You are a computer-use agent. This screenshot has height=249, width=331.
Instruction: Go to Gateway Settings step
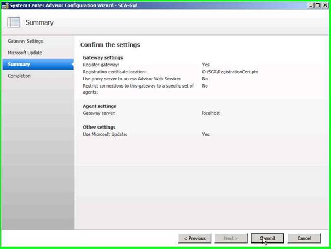coord(25,41)
